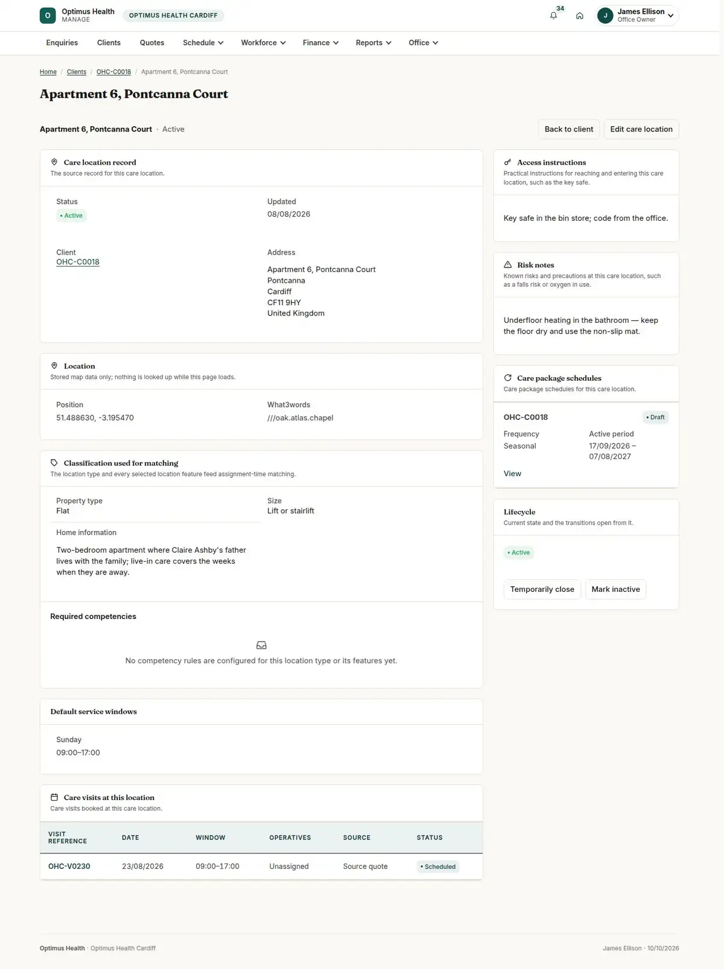Click the Care visits calendar icon
724x969 pixels.
point(54,797)
